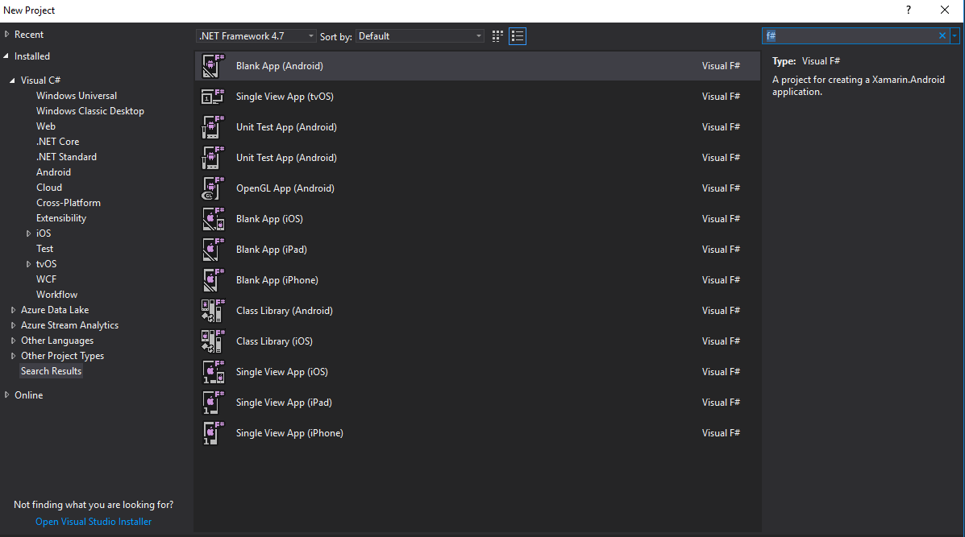The height and width of the screenshot is (537, 965).
Task: Clear the F# search text
Action: (942, 35)
